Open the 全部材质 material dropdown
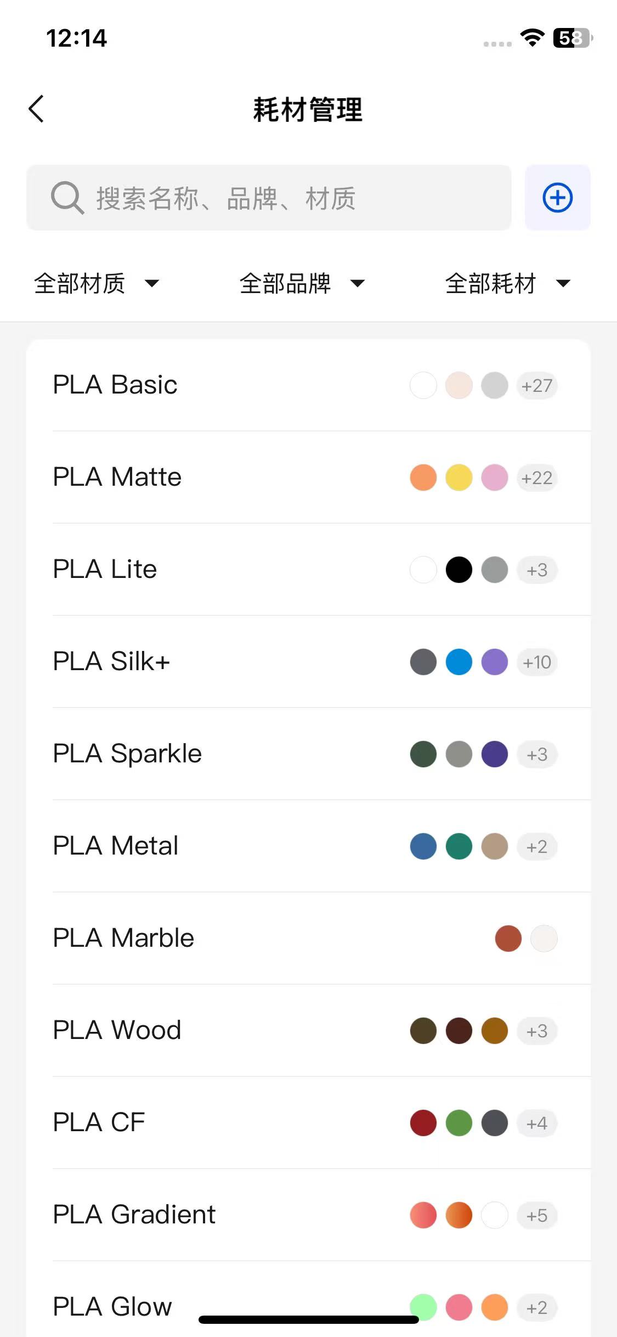Viewport: 617px width, 1337px height. (97, 283)
